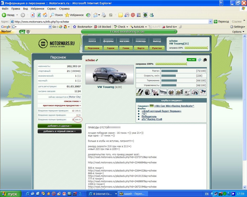
Task: Click the Norton globe icon
Action: point(28,32)
